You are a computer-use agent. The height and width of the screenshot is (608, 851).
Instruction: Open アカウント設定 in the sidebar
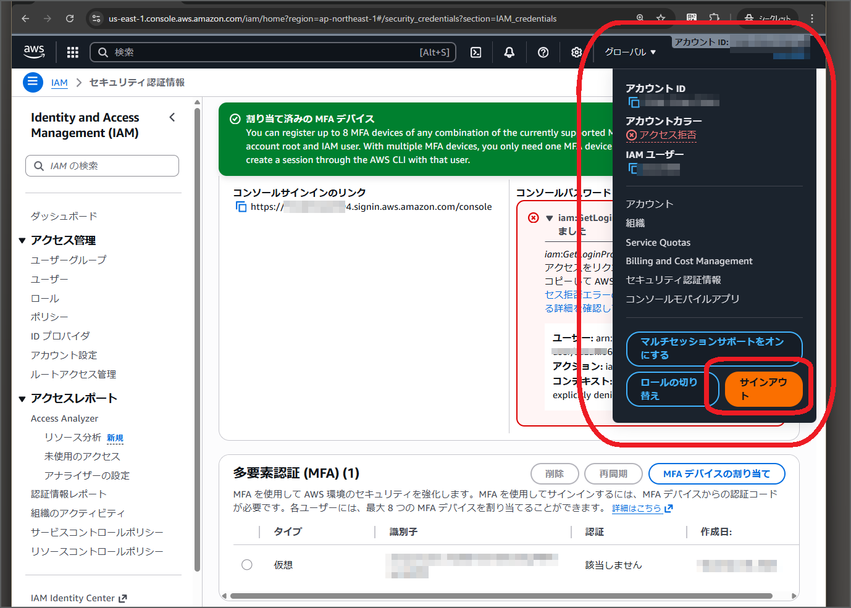tap(64, 356)
